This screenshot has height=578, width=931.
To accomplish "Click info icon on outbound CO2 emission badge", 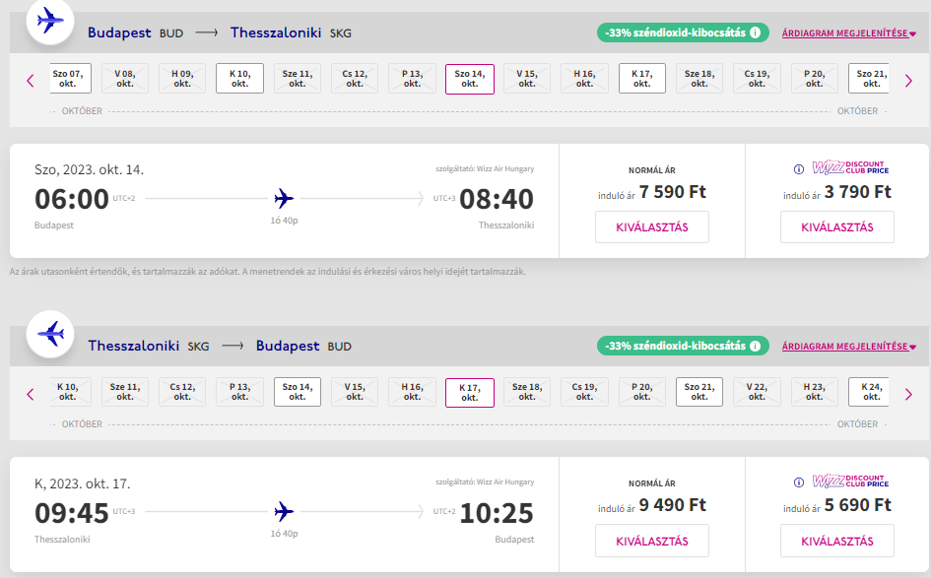I will point(756,32).
